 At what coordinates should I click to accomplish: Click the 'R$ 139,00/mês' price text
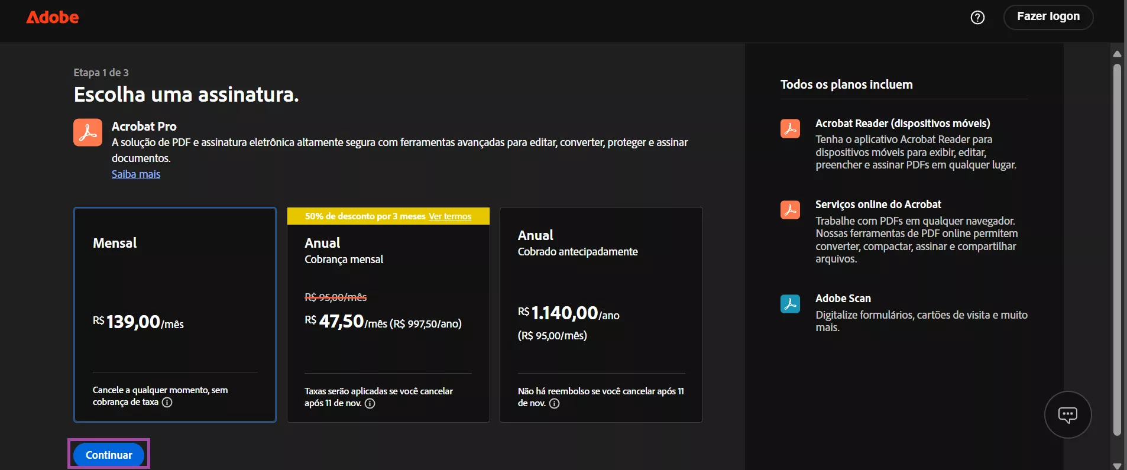[x=138, y=322]
